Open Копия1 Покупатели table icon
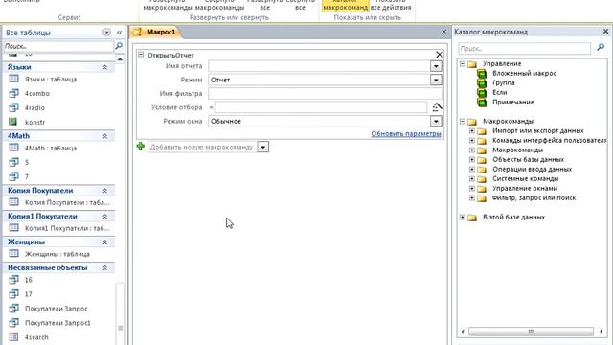The image size is (613, 345). coord(13,228)
